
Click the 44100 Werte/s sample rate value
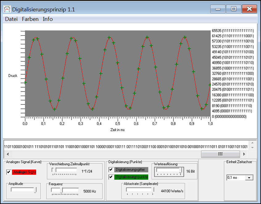click(x=172, y=191)
